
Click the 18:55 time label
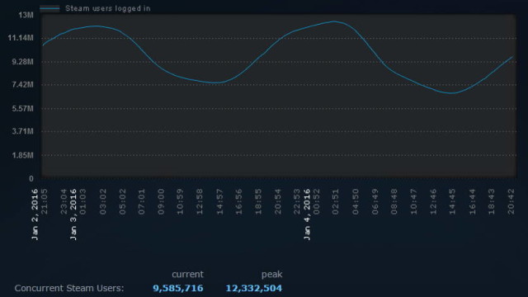[x=258, y=201]
